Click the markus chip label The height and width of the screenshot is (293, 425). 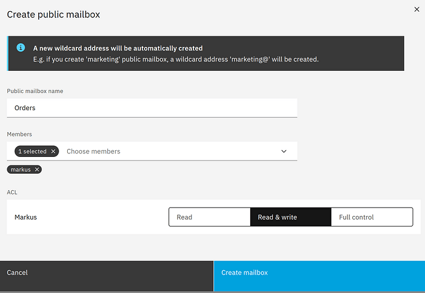click(x=20, y=169)
